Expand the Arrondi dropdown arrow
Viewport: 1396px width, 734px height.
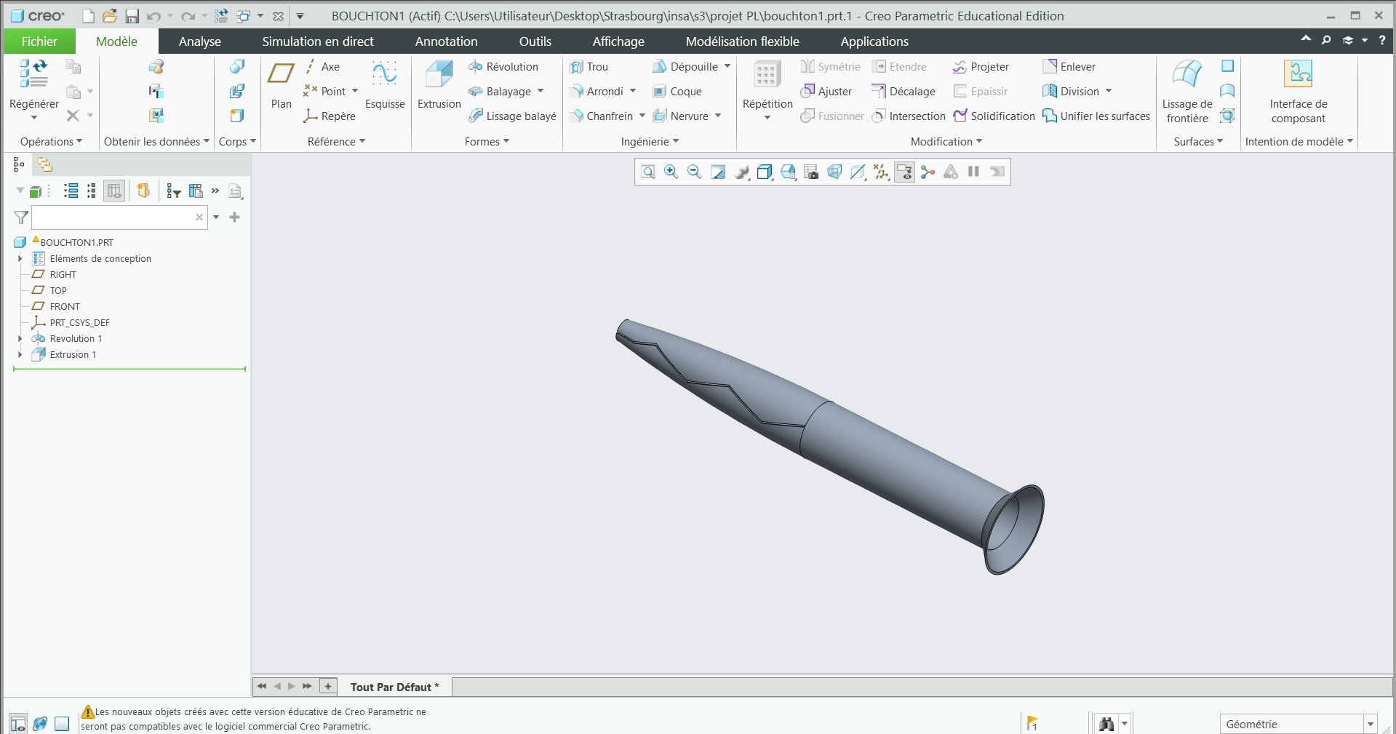click(x=633, y=92)
